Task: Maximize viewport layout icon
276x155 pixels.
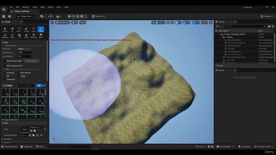Action: click(211, 22)
